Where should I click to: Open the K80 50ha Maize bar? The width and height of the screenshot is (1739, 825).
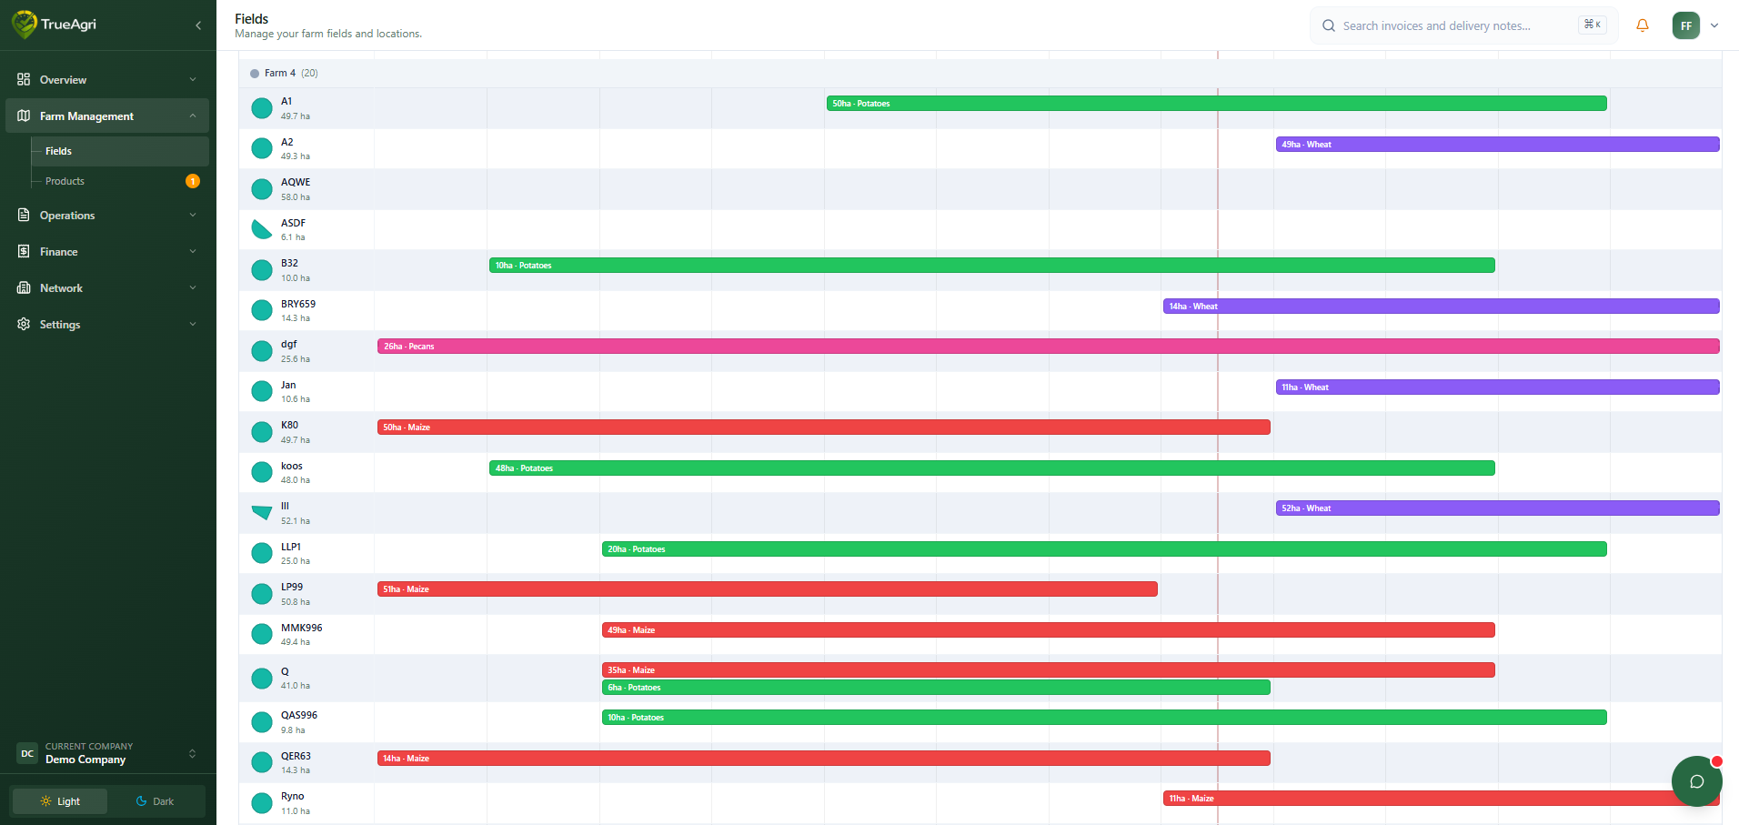(x=824, y=428)
